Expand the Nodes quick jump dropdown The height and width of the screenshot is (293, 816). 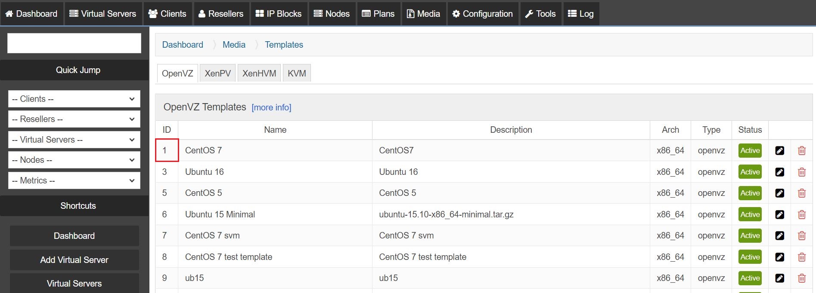(x=74, y=160)
